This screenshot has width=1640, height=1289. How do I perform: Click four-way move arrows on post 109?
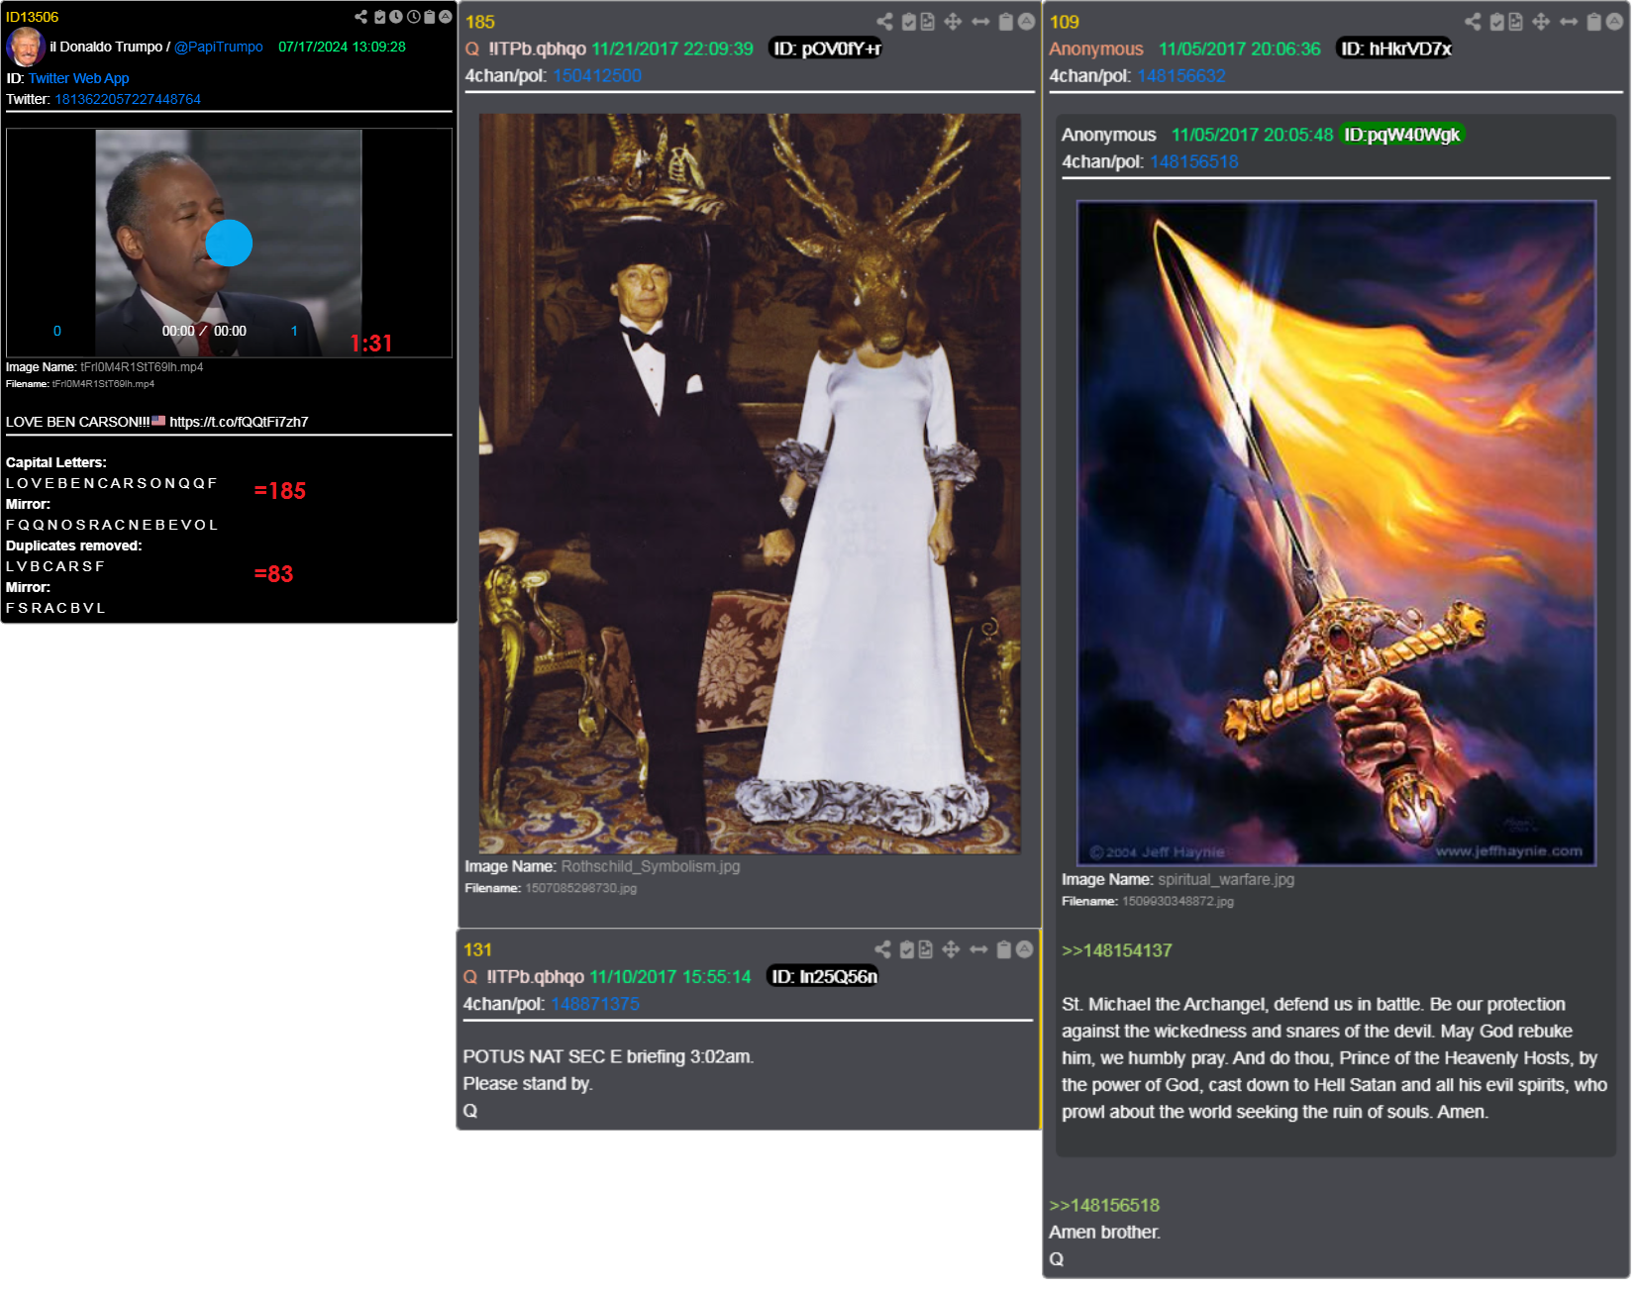(x=1541, y=22)
